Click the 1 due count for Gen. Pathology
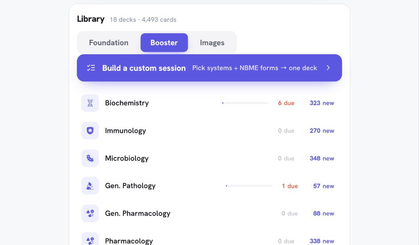This screenshot has width=419, height=245. (290, 186)
